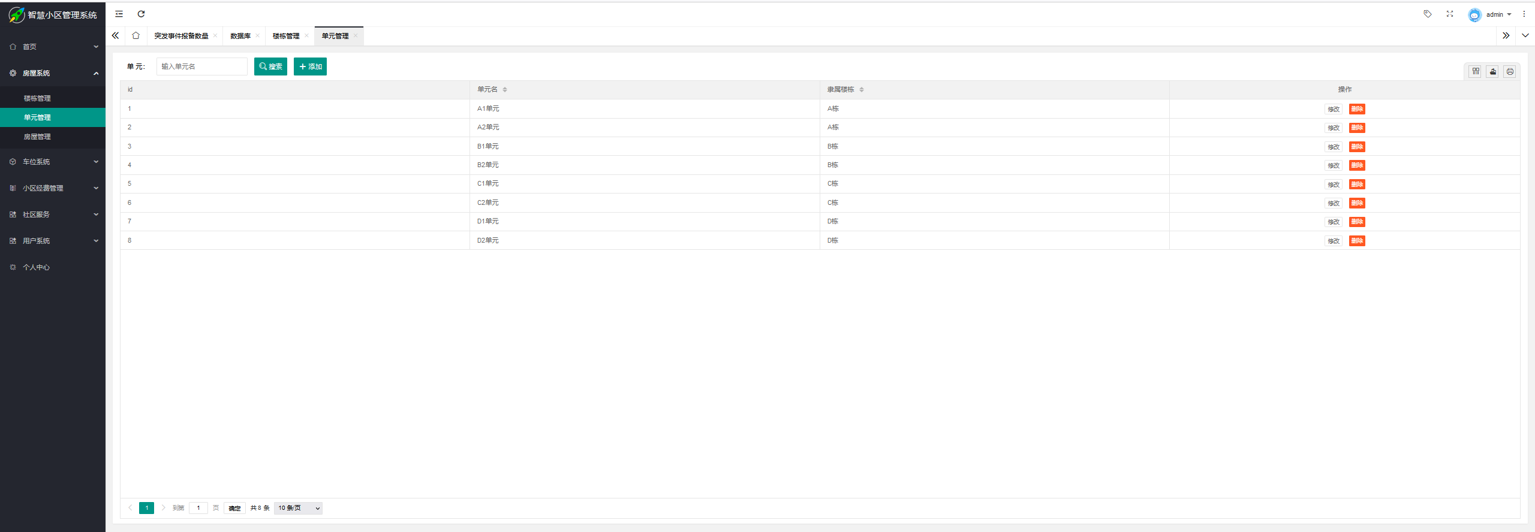
Task: Click 修改 for A1单元 row
Action: pos(1334,109)
